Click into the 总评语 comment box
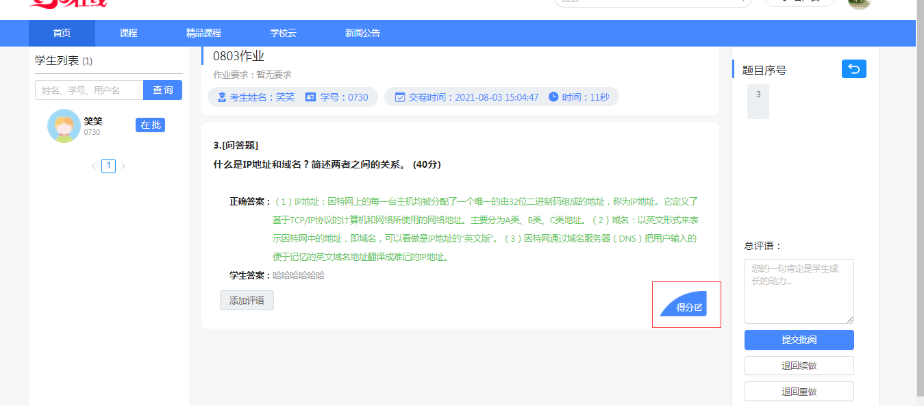Viewport: 924px width, 406px height. (799, 291)
